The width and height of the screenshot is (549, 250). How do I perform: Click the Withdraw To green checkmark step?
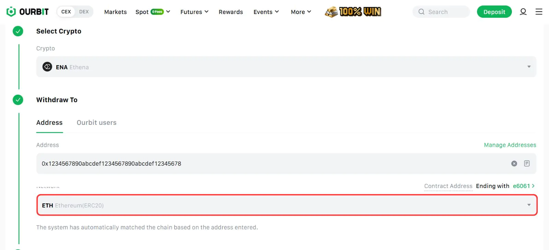click(x=18, y=100)
